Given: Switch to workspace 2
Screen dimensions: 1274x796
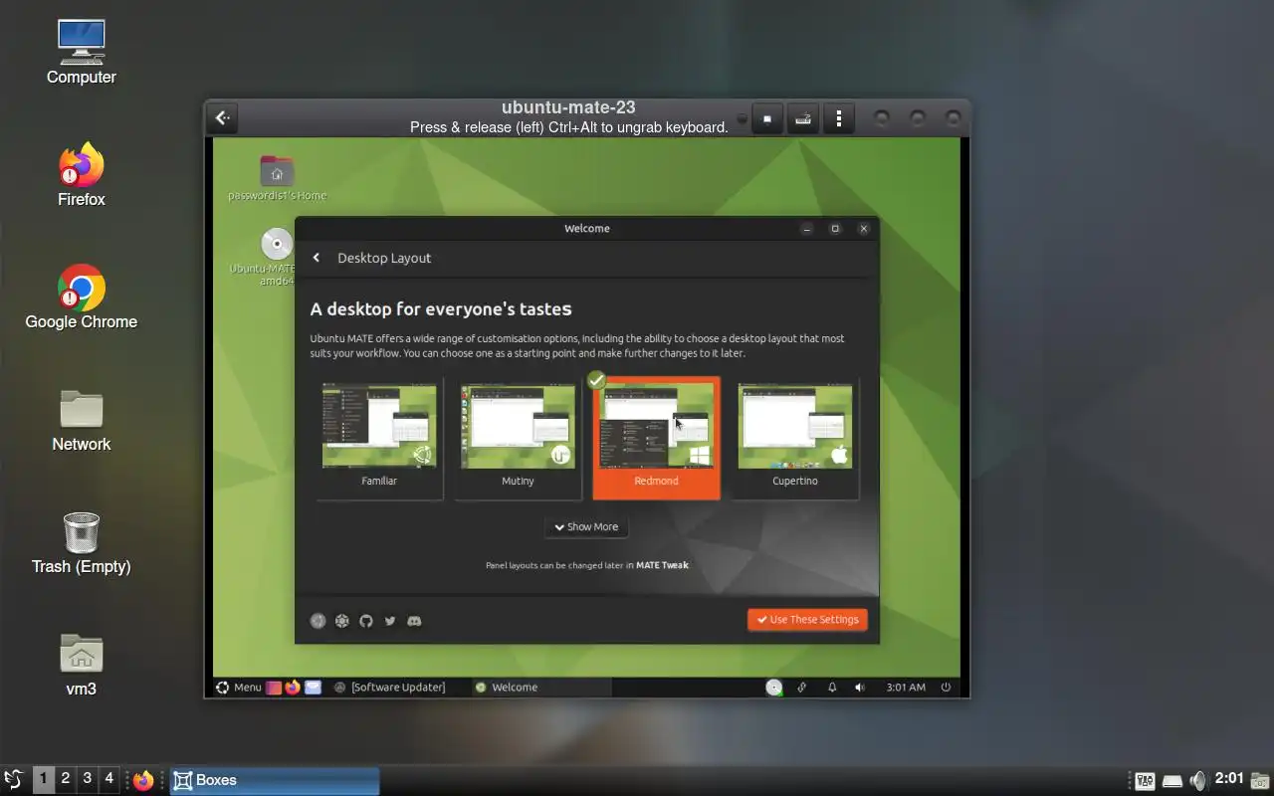Looking at the screenshot, I should pyautogui.click(x=66, y=779).
